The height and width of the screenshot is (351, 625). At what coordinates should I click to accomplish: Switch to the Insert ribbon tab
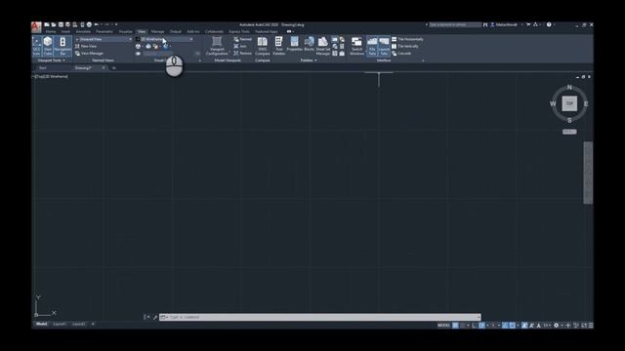[65, 31]
